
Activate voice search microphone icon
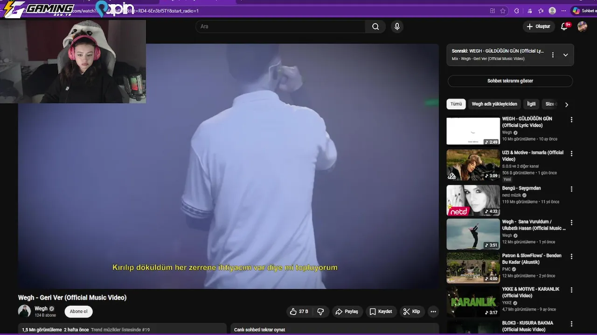coord(397,27)
